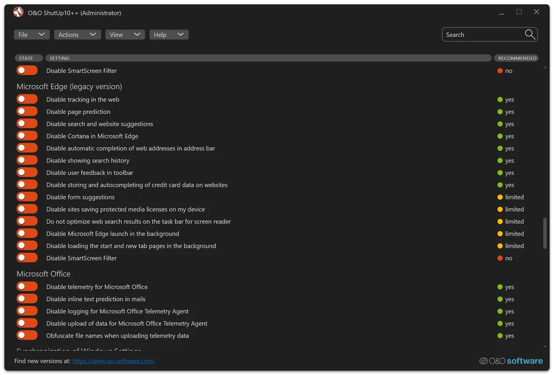The image size is (554, 375).
Task: Enable 'Disable telemetry for Microsoft Office' toggle
Action: pos(27,286)
